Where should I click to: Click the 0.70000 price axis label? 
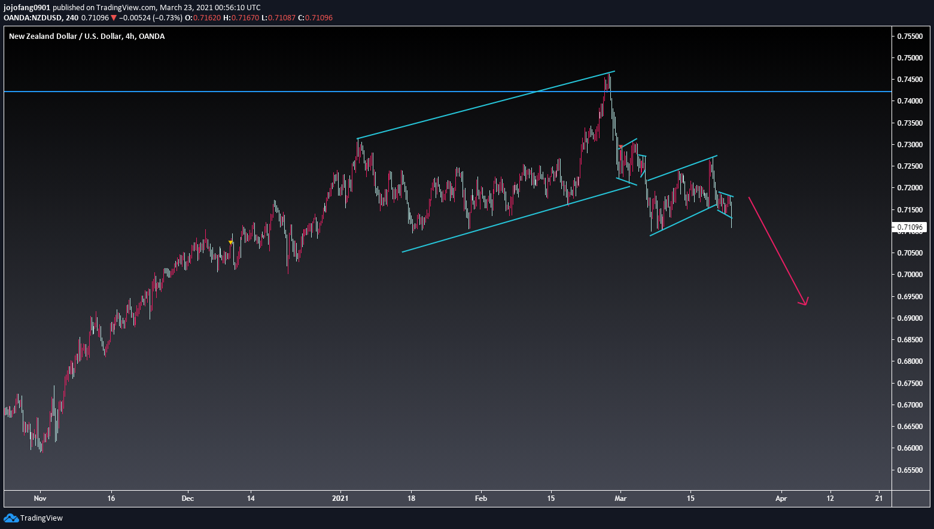(909, 275)
